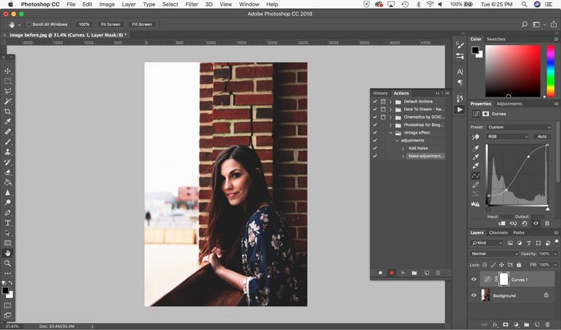Click the stop button in Actions panel

coord(380,273)
